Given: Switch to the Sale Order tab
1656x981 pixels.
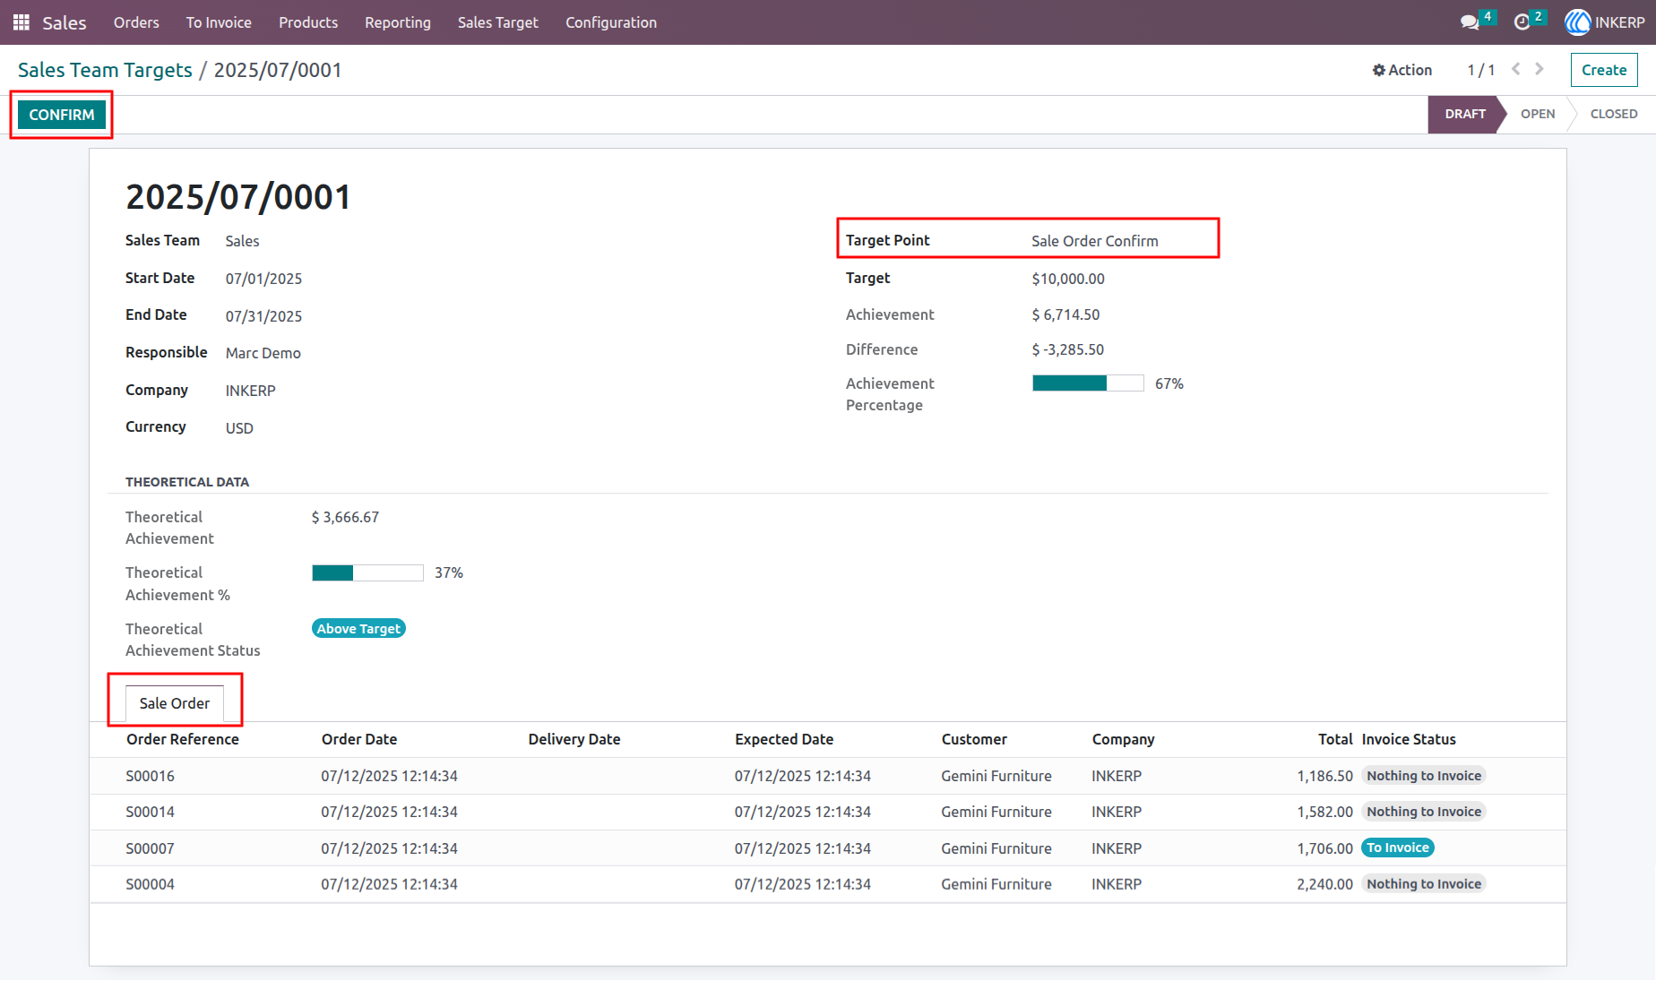Looking at the screenshot, I should click(175, 703).
